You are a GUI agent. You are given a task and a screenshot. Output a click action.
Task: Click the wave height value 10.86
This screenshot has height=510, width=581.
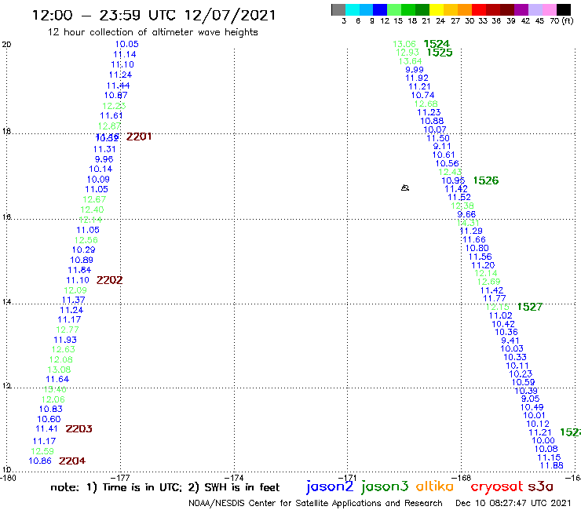tap(40, 461)
